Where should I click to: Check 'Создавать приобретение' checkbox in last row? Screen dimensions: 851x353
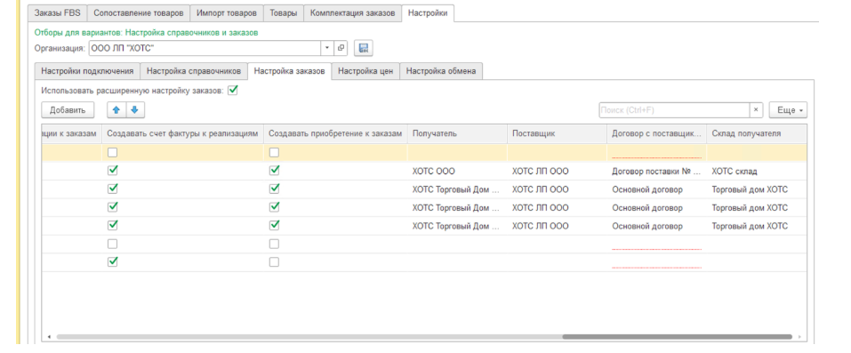(274, 261)
